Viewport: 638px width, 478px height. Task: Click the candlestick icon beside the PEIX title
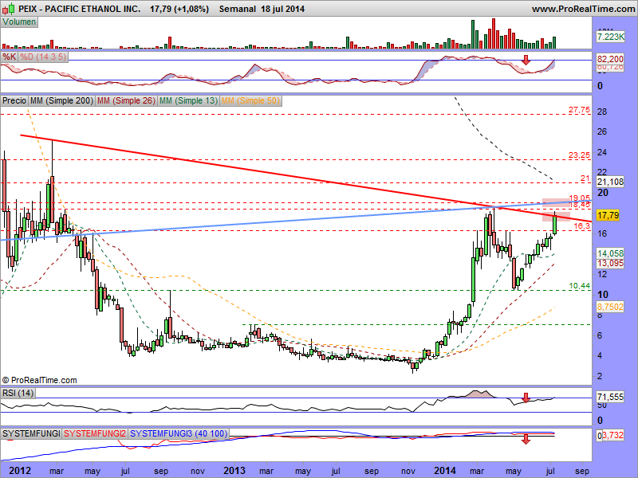pos(9,8)
